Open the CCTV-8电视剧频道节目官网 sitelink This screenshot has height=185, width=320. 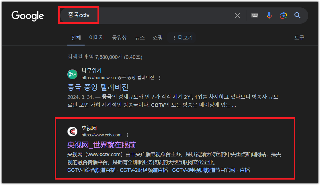point(204,170)
